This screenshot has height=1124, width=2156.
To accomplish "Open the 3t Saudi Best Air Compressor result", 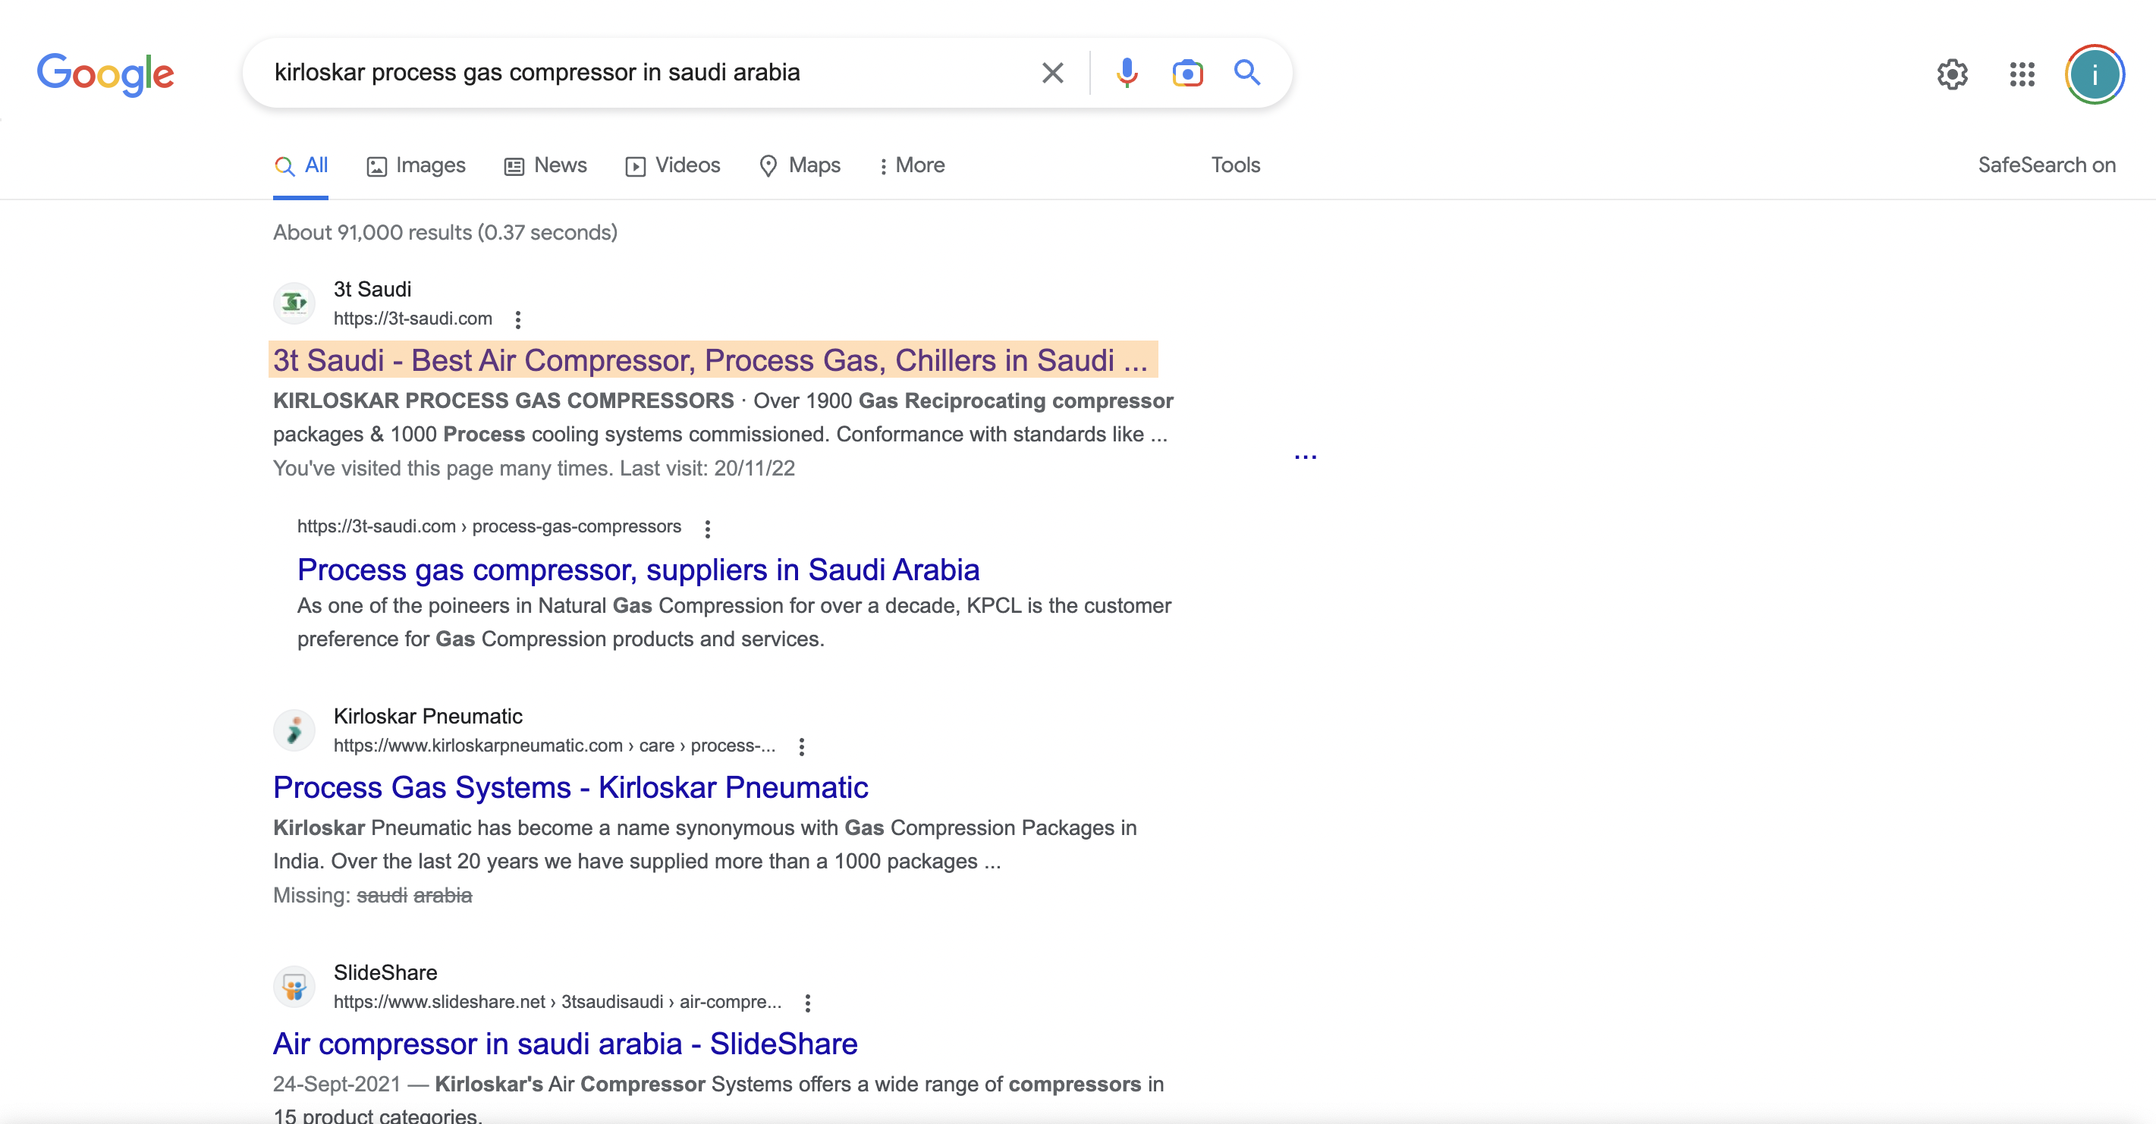I will coord(712,360).
